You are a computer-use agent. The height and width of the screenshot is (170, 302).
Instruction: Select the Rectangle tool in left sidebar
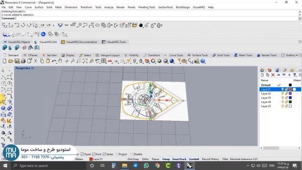[9, 90]
